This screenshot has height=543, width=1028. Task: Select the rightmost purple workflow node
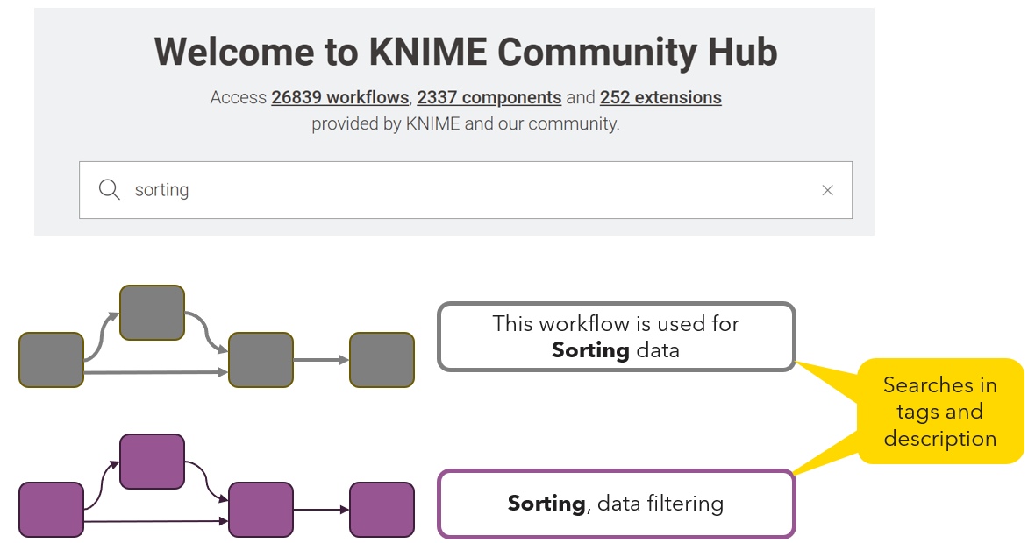point(382,510)
